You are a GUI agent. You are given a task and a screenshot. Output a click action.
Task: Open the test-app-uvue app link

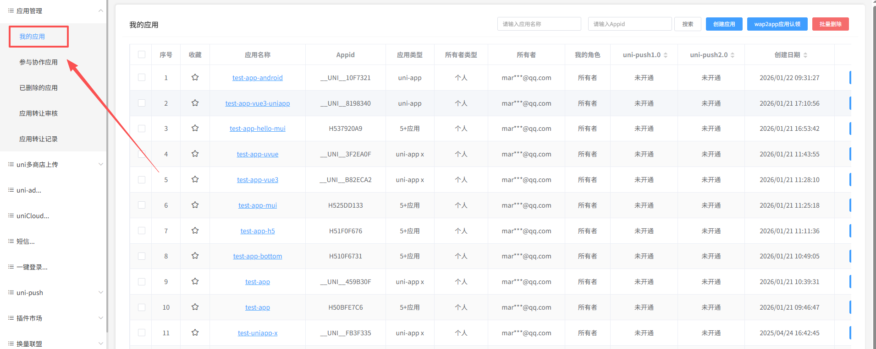(x=258, y=154)
